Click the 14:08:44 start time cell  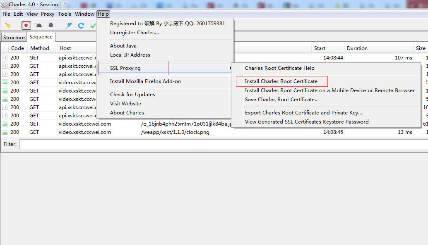coord(333,58)
